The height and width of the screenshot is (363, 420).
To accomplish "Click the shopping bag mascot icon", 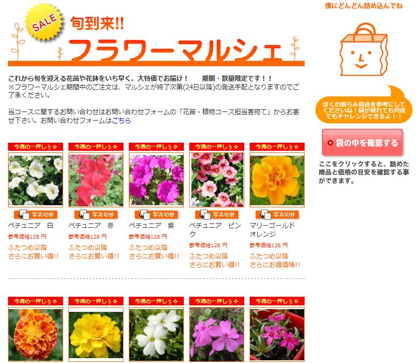I will click(x=363, y=50).
